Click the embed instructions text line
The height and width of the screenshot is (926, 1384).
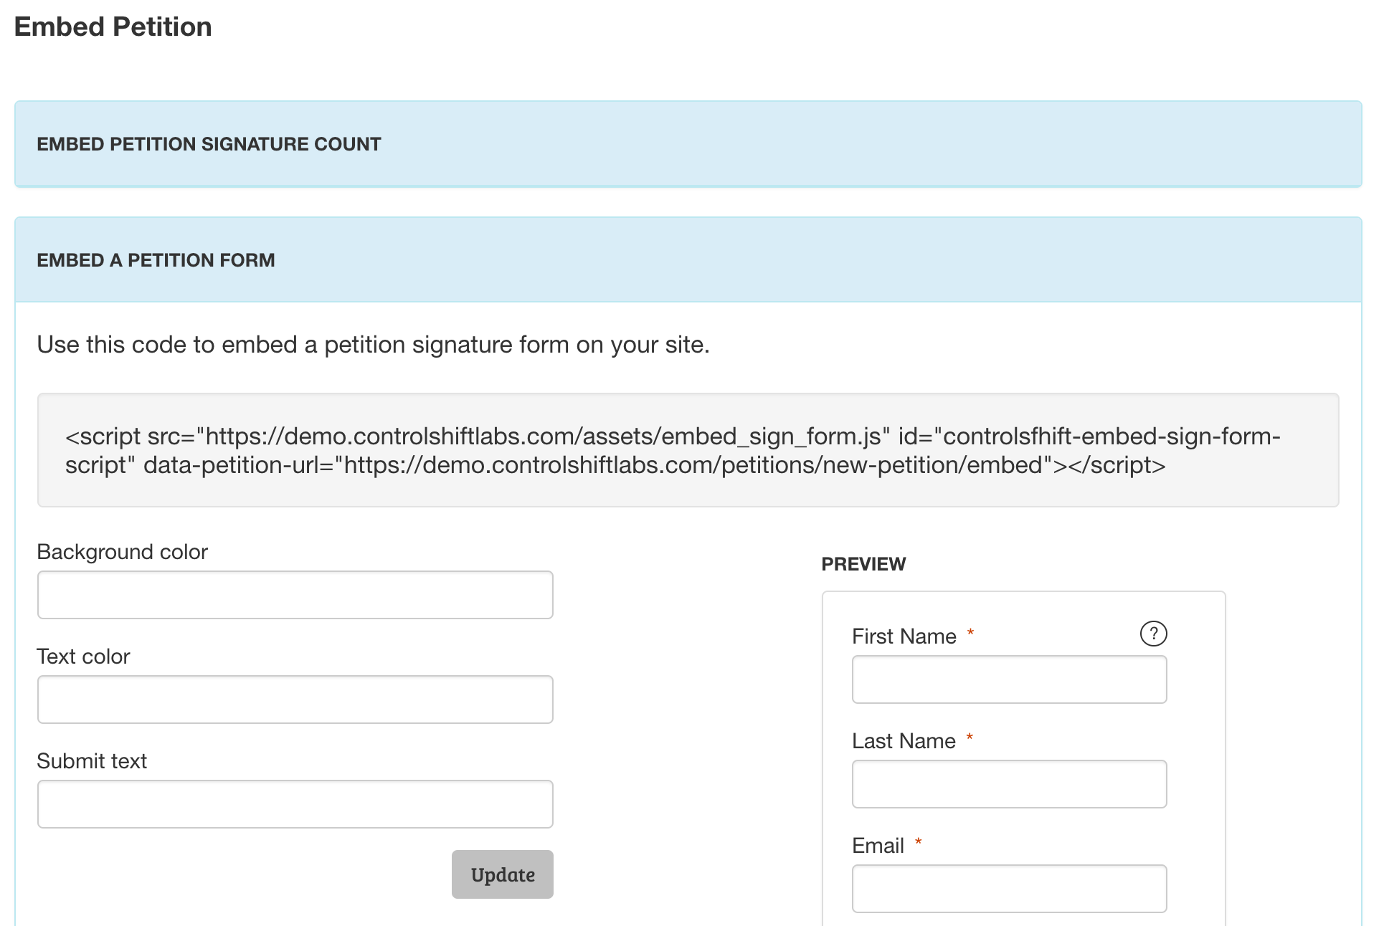point(373,345)
